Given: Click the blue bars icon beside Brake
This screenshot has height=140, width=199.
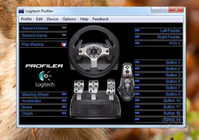Looking at the screenshot, I should (x=64, y=107).
